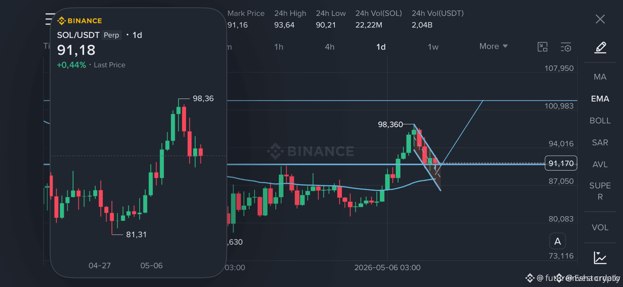Click the 24h Vol(USDT) value 2,04B
The image size is (623, 287).
coord(422,25)
